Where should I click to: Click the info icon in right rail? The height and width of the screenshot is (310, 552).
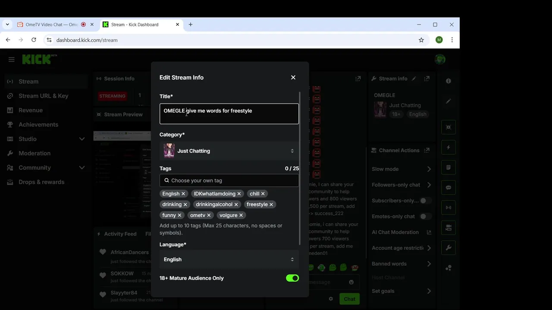pos(448,81)
